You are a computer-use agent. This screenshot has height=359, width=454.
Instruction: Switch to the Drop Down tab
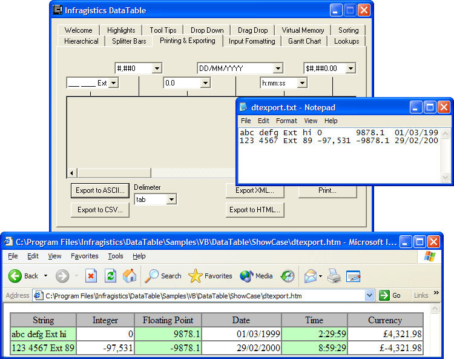207,30
